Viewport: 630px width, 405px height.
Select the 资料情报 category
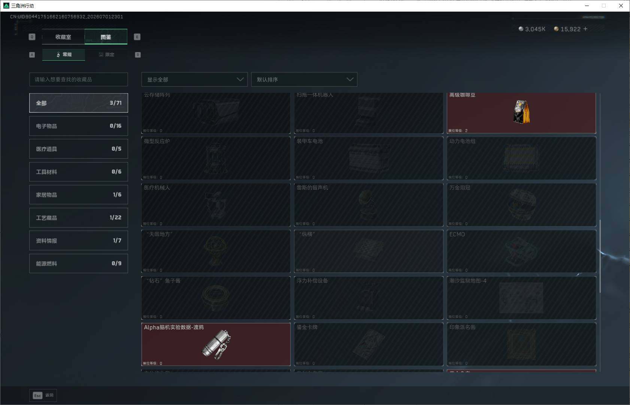coord(79,240)
